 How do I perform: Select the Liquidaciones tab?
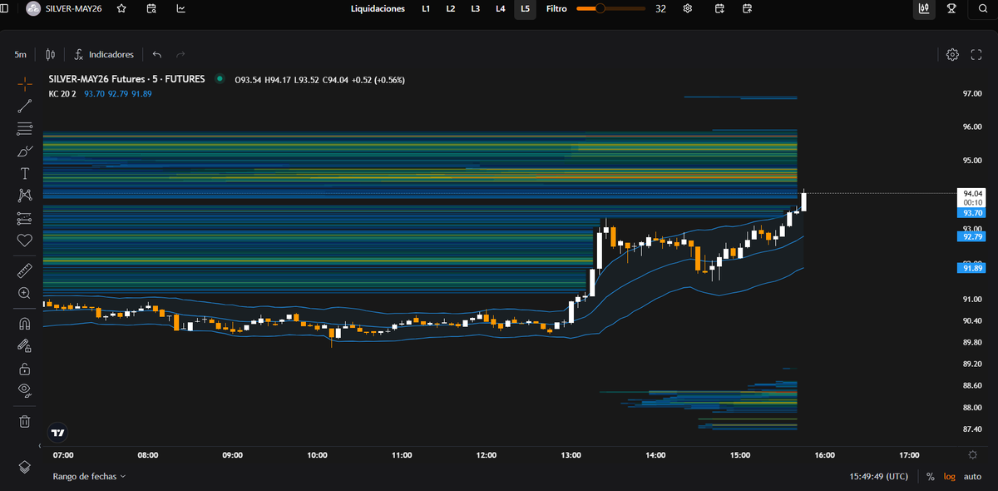378,8
